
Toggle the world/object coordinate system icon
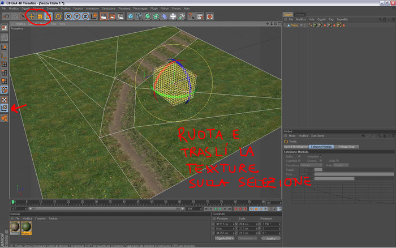tap(94, 16)
